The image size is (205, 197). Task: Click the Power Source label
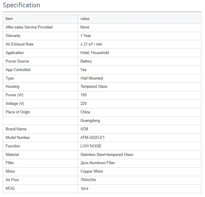17,61
